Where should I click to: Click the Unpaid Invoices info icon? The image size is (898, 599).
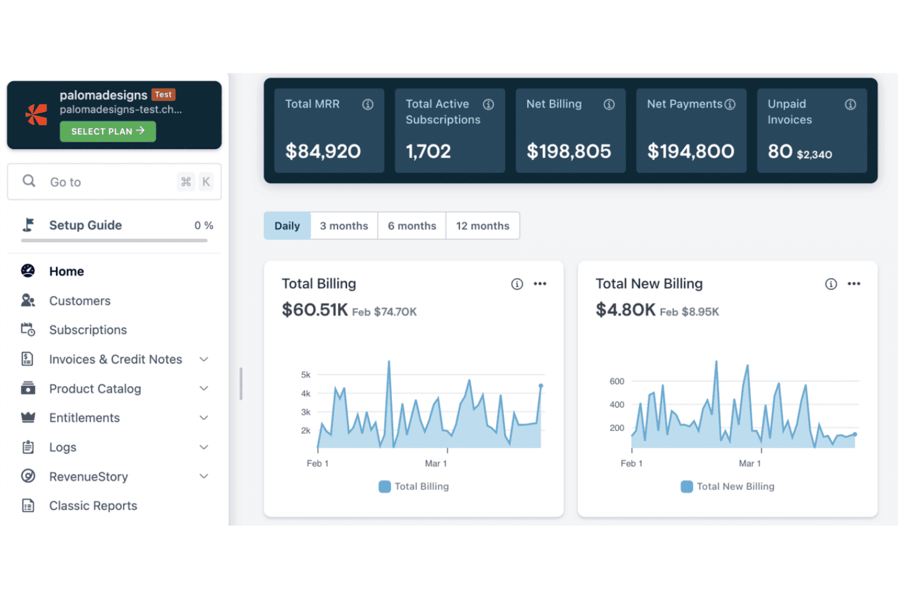pos(851,104)
